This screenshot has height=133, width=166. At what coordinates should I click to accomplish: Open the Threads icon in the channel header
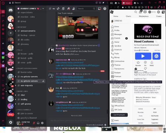tap(58, 9)
